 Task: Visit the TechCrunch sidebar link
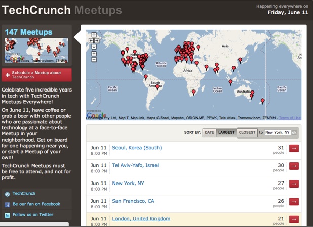[x=24, y=193]
